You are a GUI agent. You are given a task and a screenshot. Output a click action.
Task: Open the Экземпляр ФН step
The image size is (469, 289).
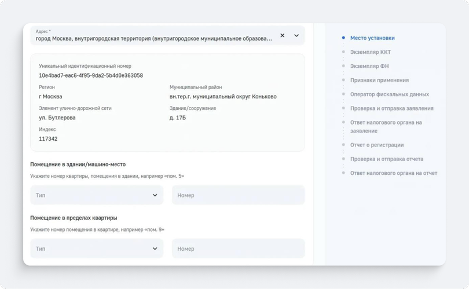click(x=369, y=66)
